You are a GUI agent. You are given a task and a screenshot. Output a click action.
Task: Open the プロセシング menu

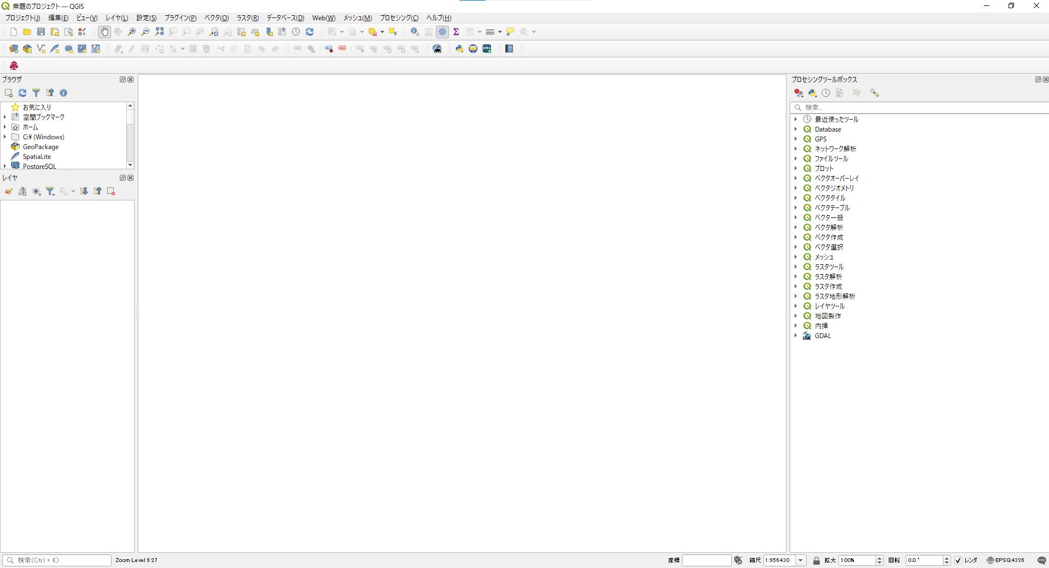pos(399,18)
